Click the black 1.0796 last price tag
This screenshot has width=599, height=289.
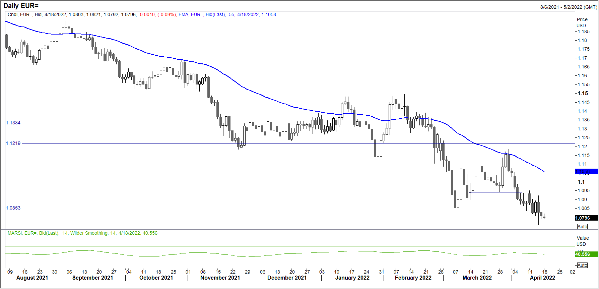(587, 218)
